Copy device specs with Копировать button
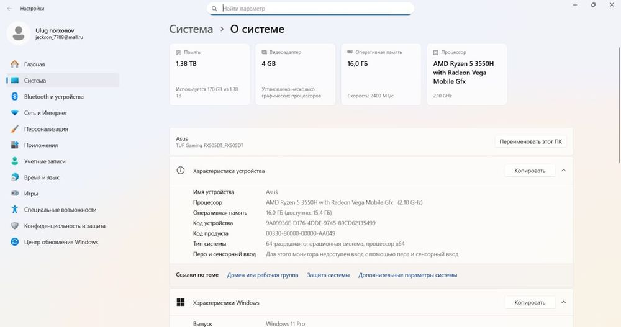The image size is (621, 327). pyautogui.click(x=530, y=171)
